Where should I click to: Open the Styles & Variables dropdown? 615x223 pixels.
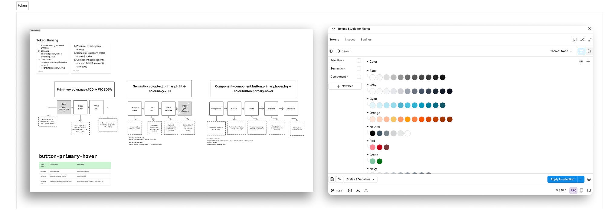click(360, 179)
